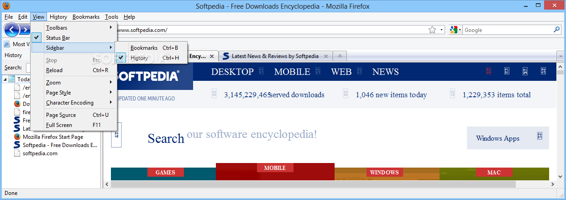Open the Tools menu

tap(111, 17)
